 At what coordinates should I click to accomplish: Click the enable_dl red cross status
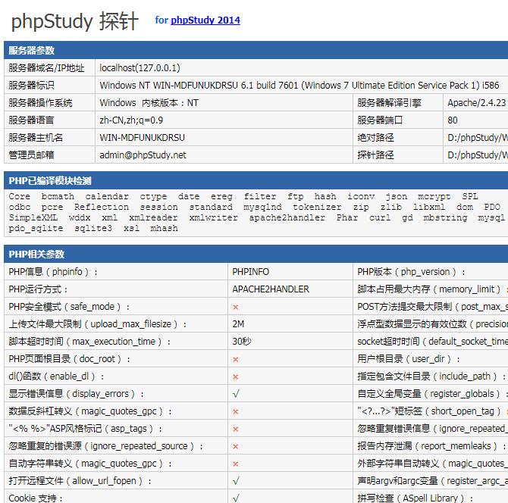click(x=236, y=376)
